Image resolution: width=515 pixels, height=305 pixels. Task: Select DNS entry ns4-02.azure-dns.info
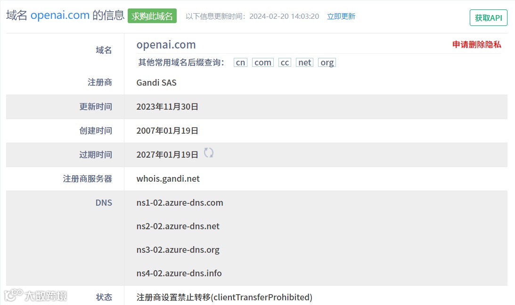click(x=179, y=273)
